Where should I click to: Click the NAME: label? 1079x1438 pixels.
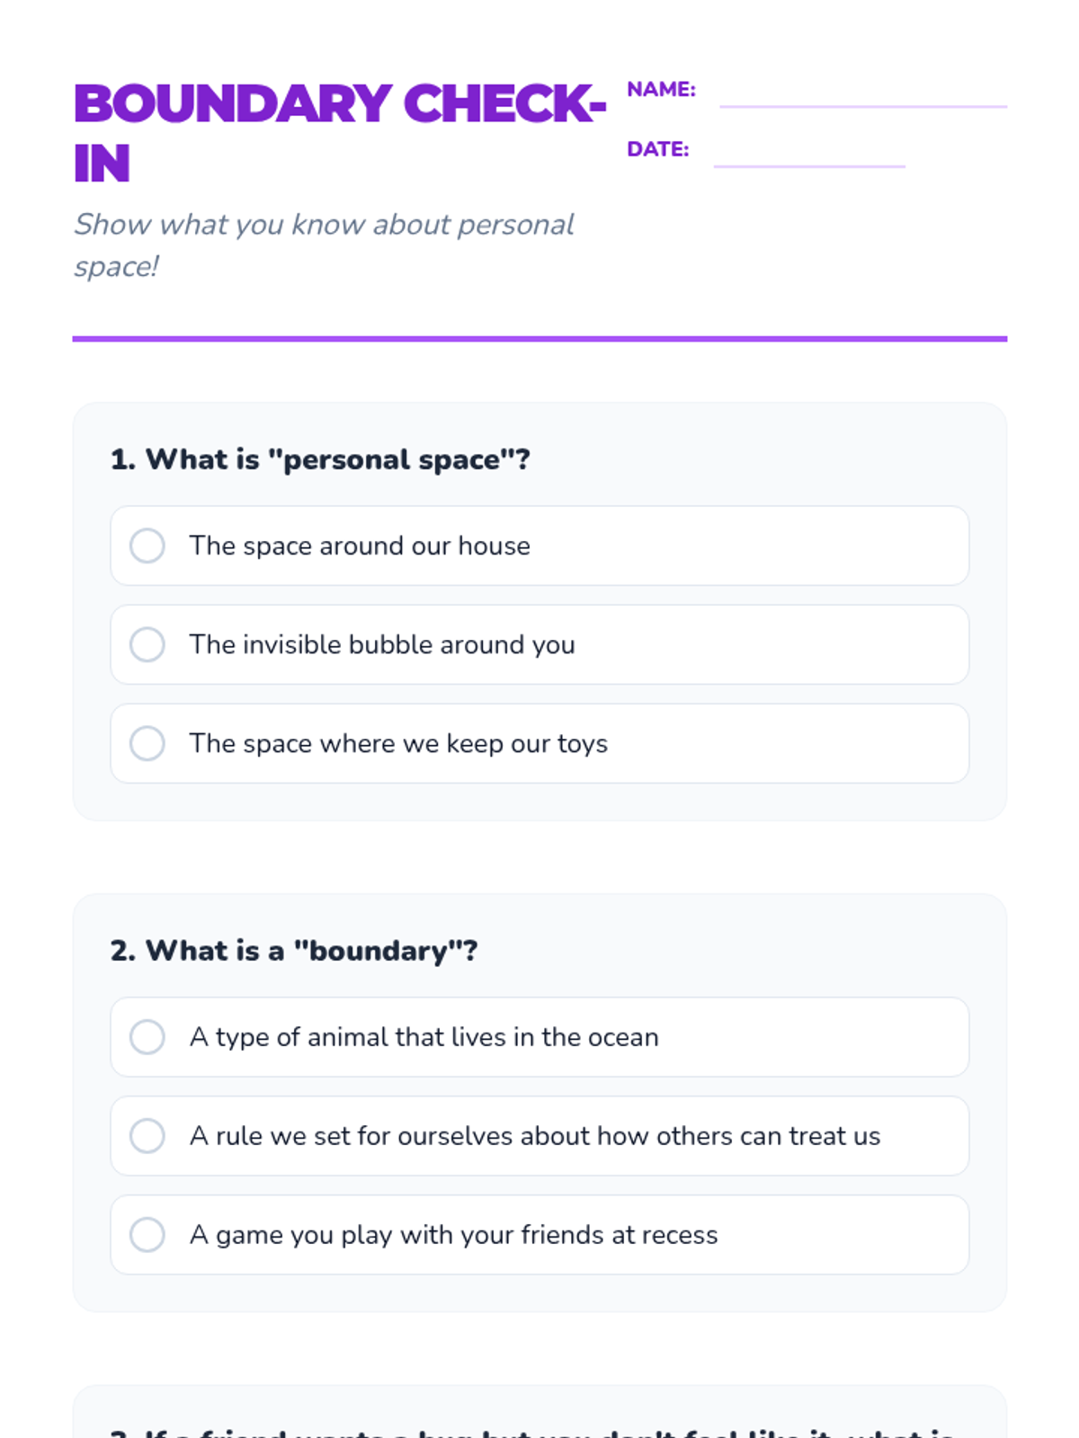(x=661, y=90)
